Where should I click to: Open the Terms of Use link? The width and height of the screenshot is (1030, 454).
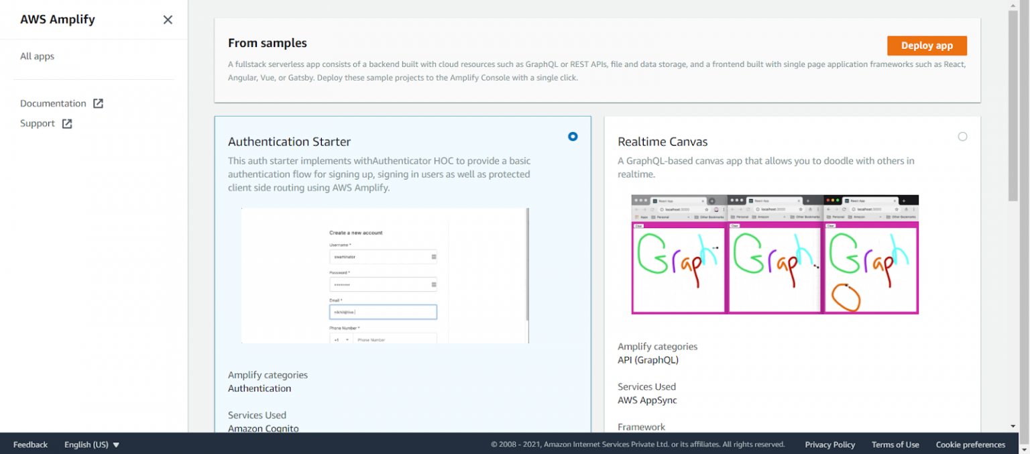tap(895, 445)
